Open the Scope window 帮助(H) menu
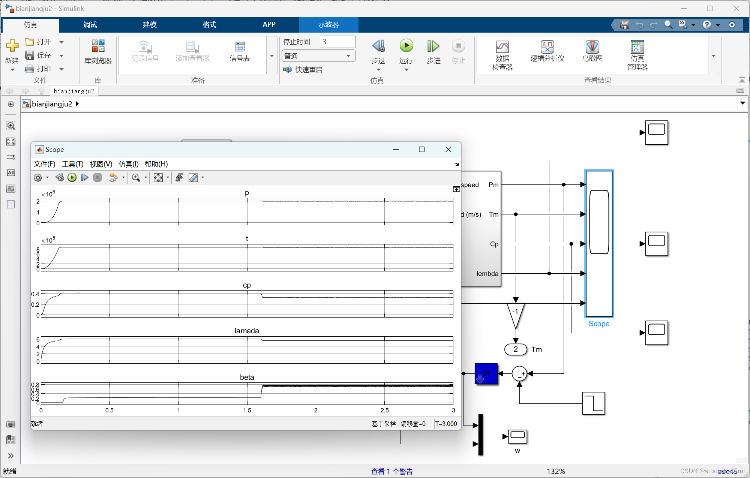750x478 pixels. tap(156, 164)
